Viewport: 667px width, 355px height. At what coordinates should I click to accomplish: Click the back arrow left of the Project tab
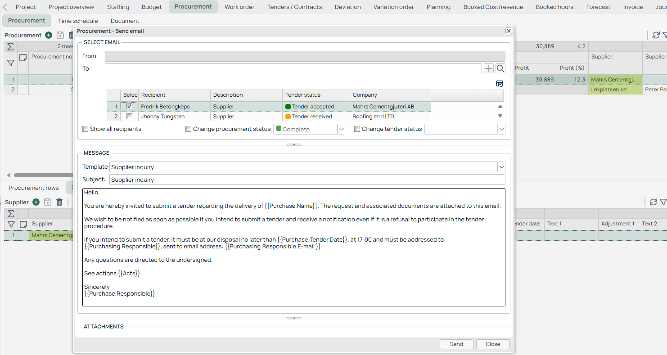pos(5,7)
